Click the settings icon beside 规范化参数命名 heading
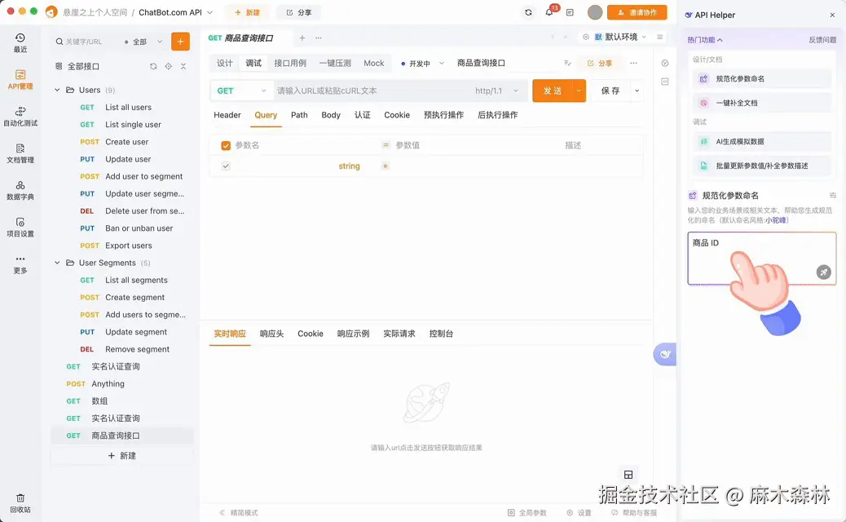 click(x=832, y=196)
